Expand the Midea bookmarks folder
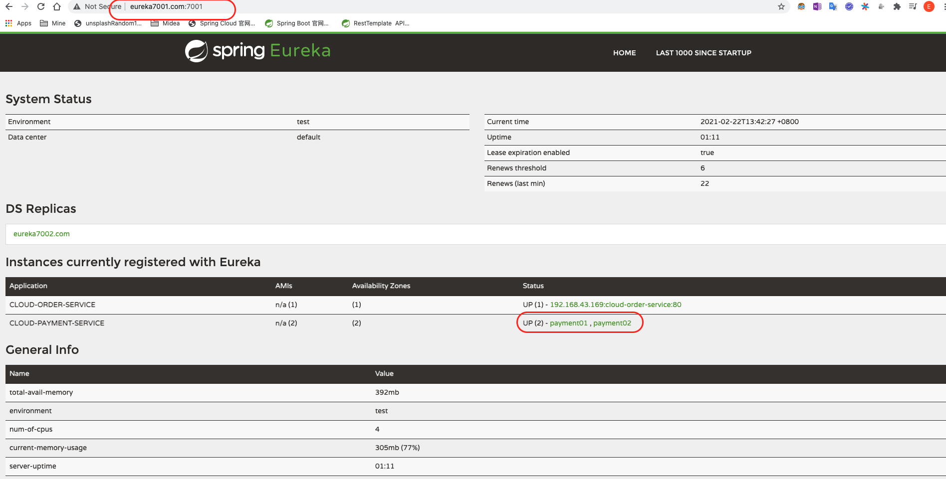This screenshot has height=479, width=946. click(x=165, y=23)
